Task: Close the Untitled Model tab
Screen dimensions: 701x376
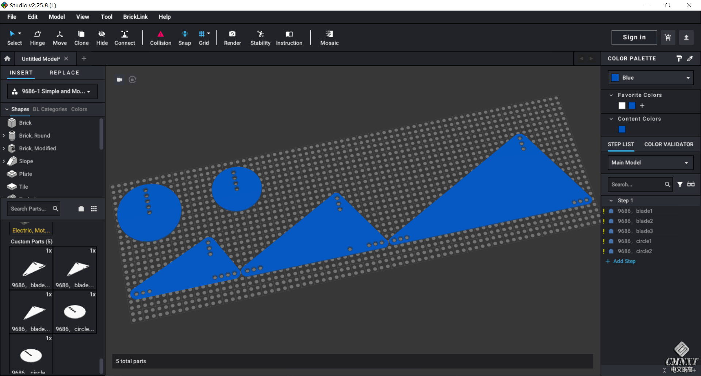Action: [66, 58]
